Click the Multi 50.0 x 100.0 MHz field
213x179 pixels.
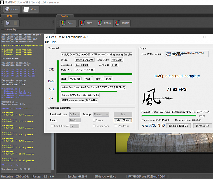click(x=85, y=70)
